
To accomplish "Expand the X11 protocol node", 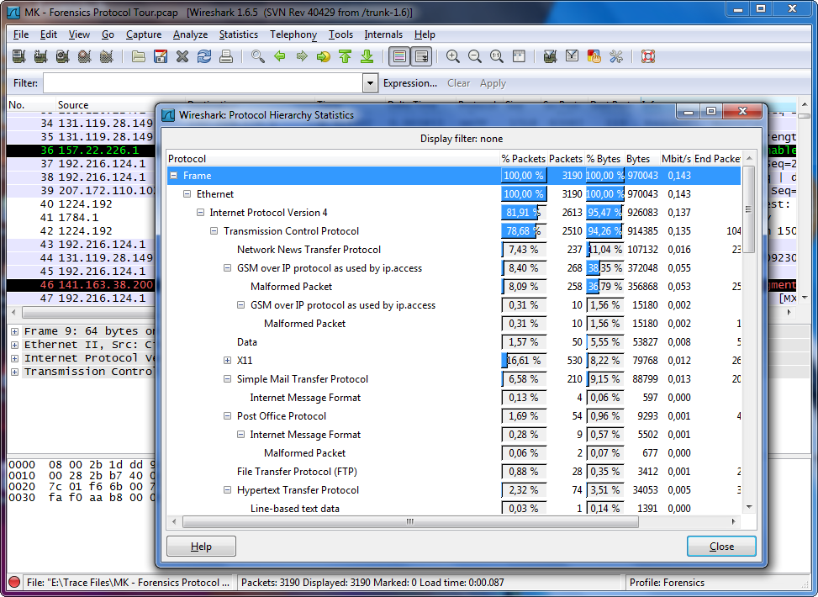I will coord(227,361).
